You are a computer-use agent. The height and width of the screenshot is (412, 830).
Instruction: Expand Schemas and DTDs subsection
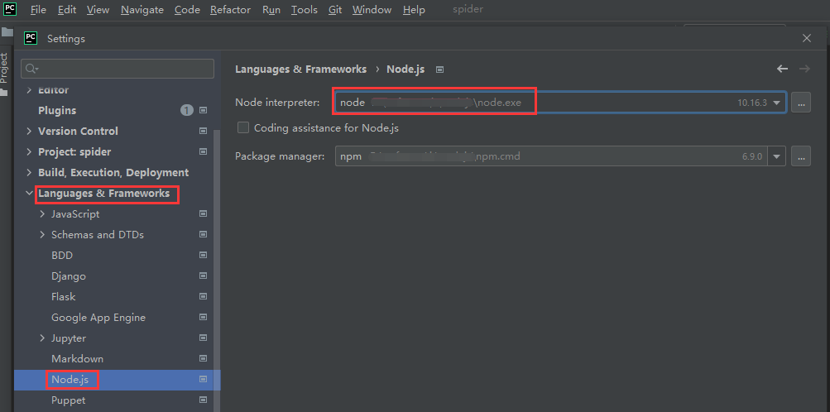[42, 235]
